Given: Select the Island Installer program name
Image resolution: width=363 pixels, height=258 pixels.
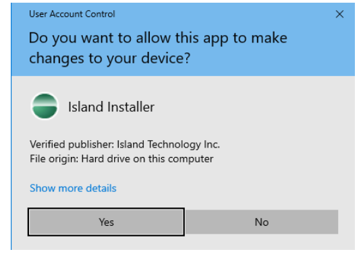Looking at the screenshot, I should (x=111, y=107).
